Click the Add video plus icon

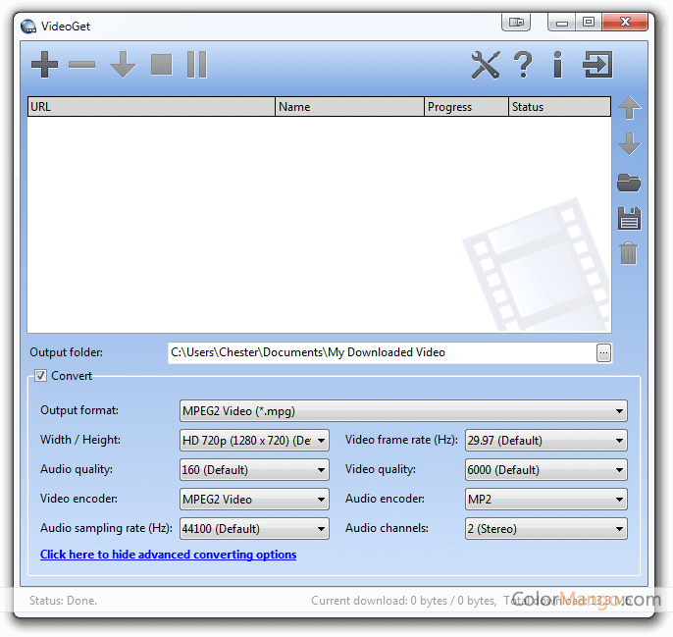tap(45, 65)
